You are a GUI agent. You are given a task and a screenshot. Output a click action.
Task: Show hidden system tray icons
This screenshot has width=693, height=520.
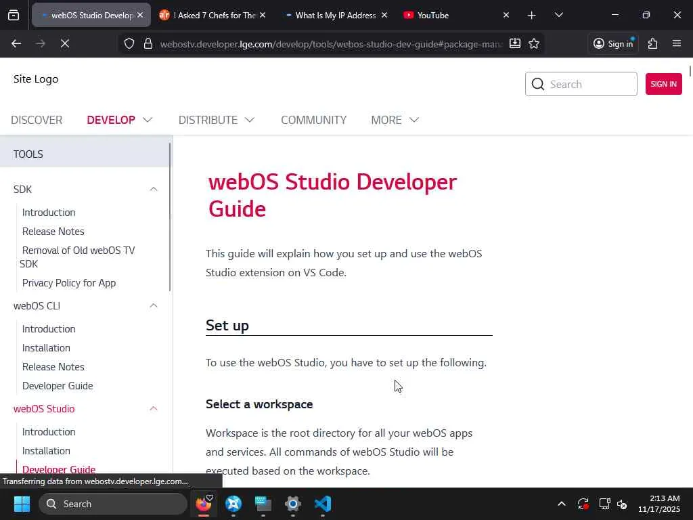[x=561, y=504]
